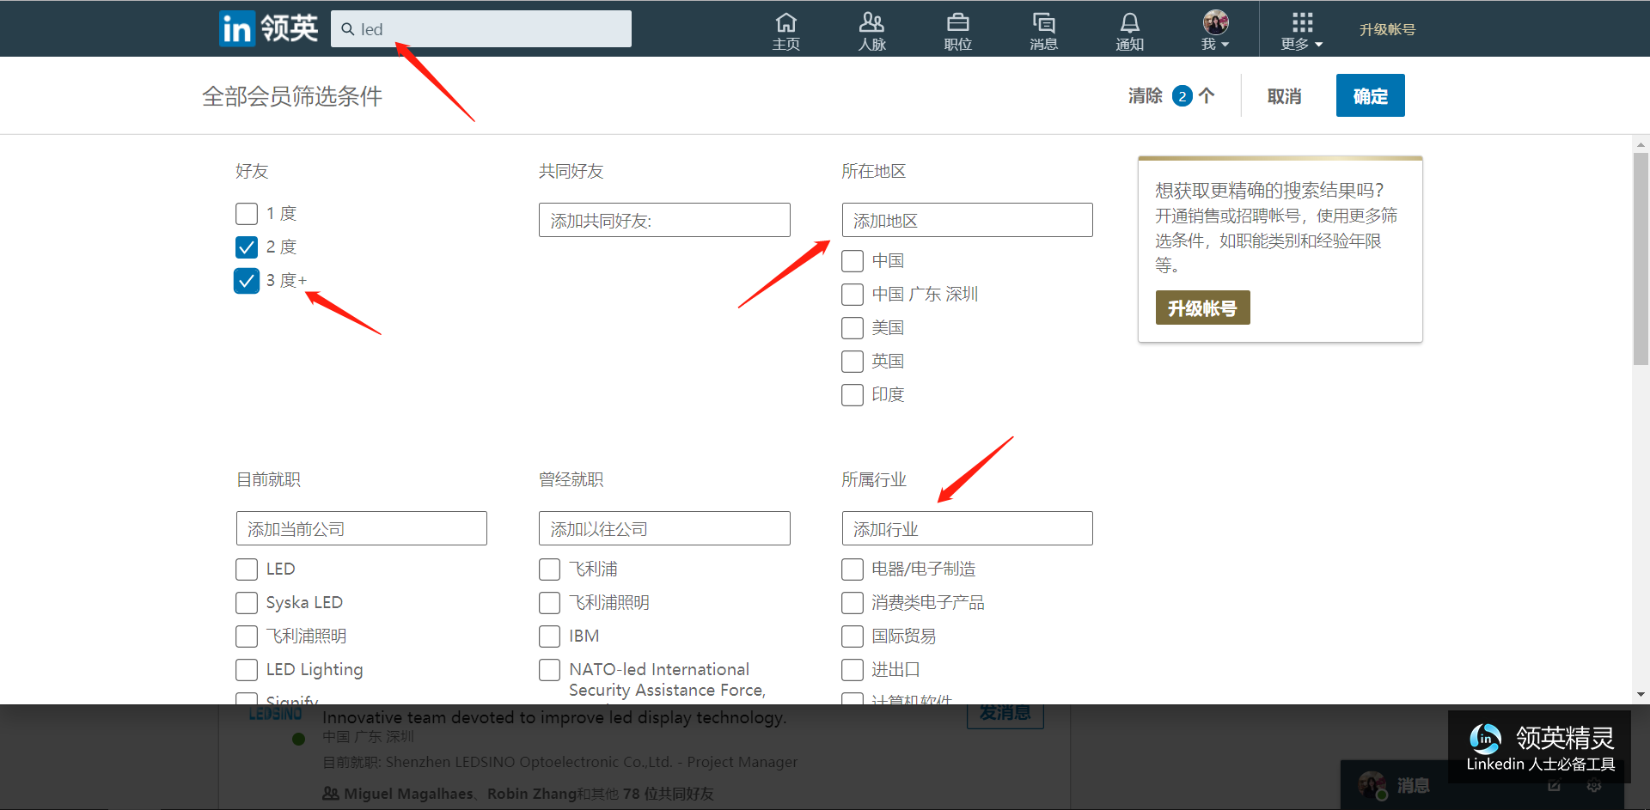Click the 添加行业 industry input field
This screenshot has width=1650, height=810.
pyautogui.click(x=967, y=529)
